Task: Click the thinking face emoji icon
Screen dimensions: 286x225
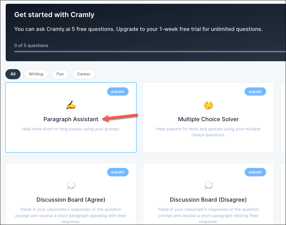Action: tap(208, 105)
